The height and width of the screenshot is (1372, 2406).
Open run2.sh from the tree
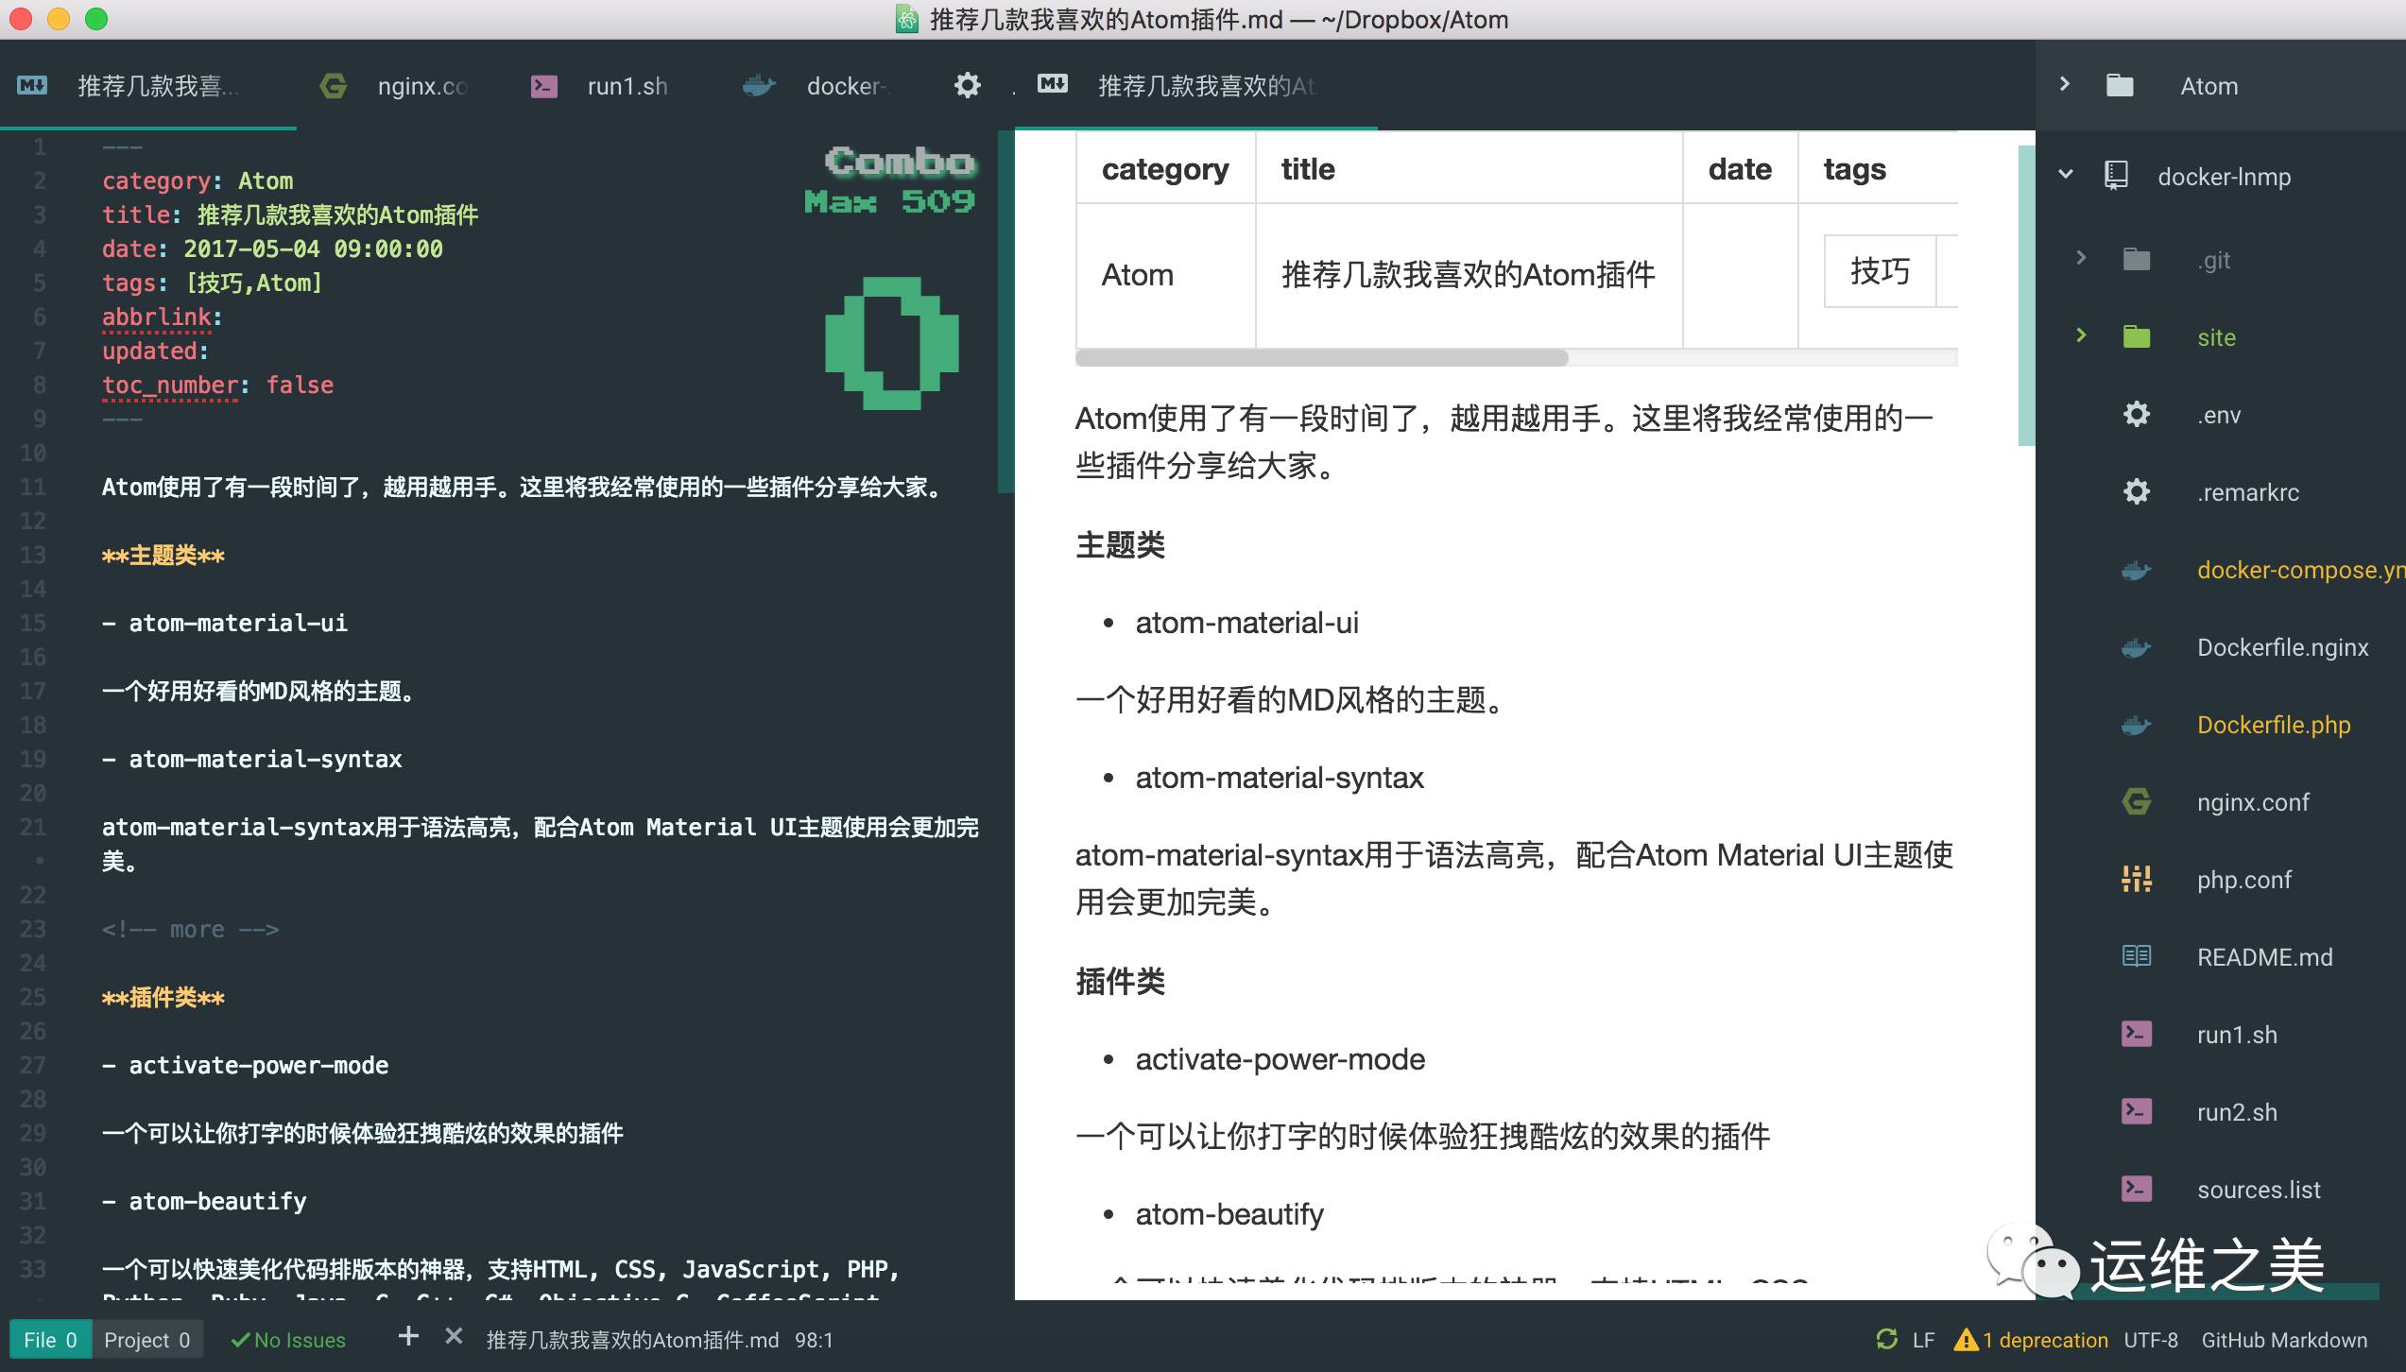click(x=2237, y=1112)
